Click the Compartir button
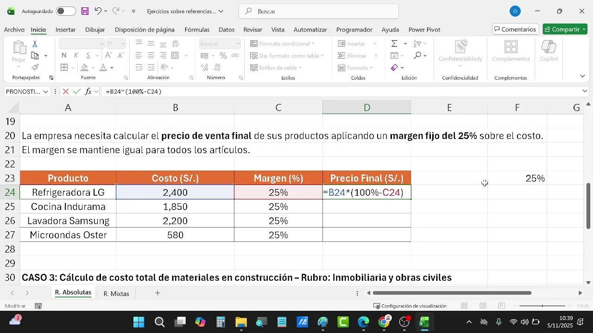The width and height of the screenshot is (593, 333). (565, 29)
